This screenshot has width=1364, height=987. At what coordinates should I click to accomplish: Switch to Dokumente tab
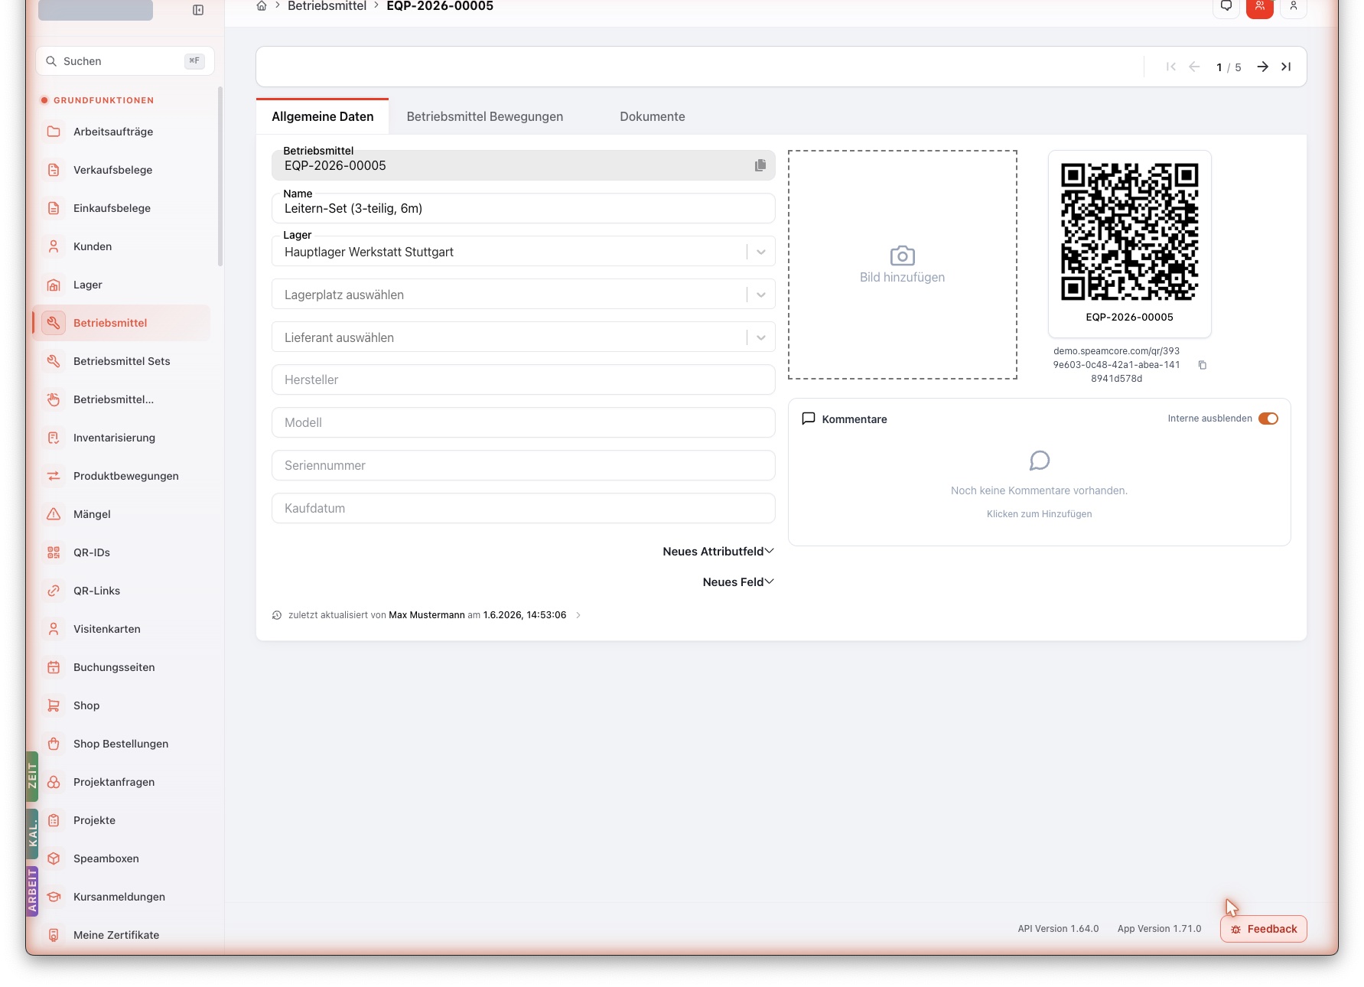653,116
